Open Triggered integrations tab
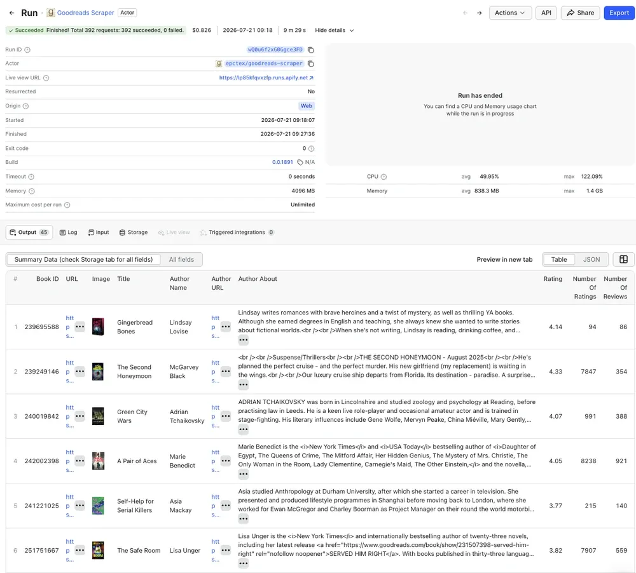The image size is (636, 573). click(x=237, y=233)
